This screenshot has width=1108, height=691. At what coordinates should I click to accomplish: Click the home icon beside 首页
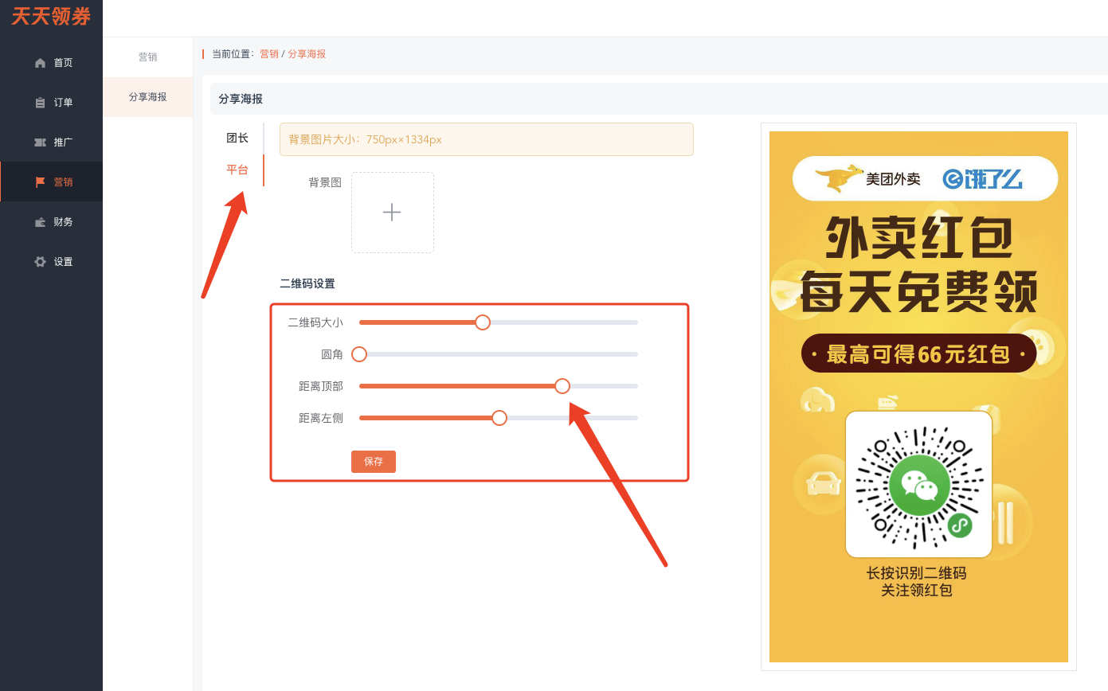click(x=40, y=63)
